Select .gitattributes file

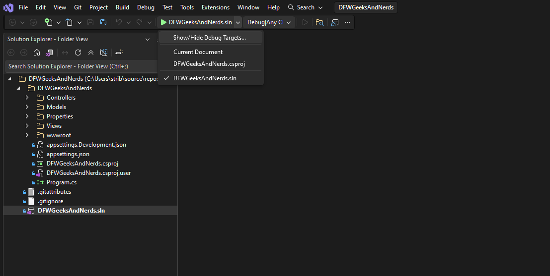pos(54,192)
